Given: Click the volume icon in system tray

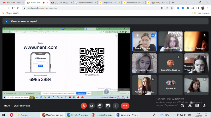Looking at the screenshot, I should pos(185,115).
